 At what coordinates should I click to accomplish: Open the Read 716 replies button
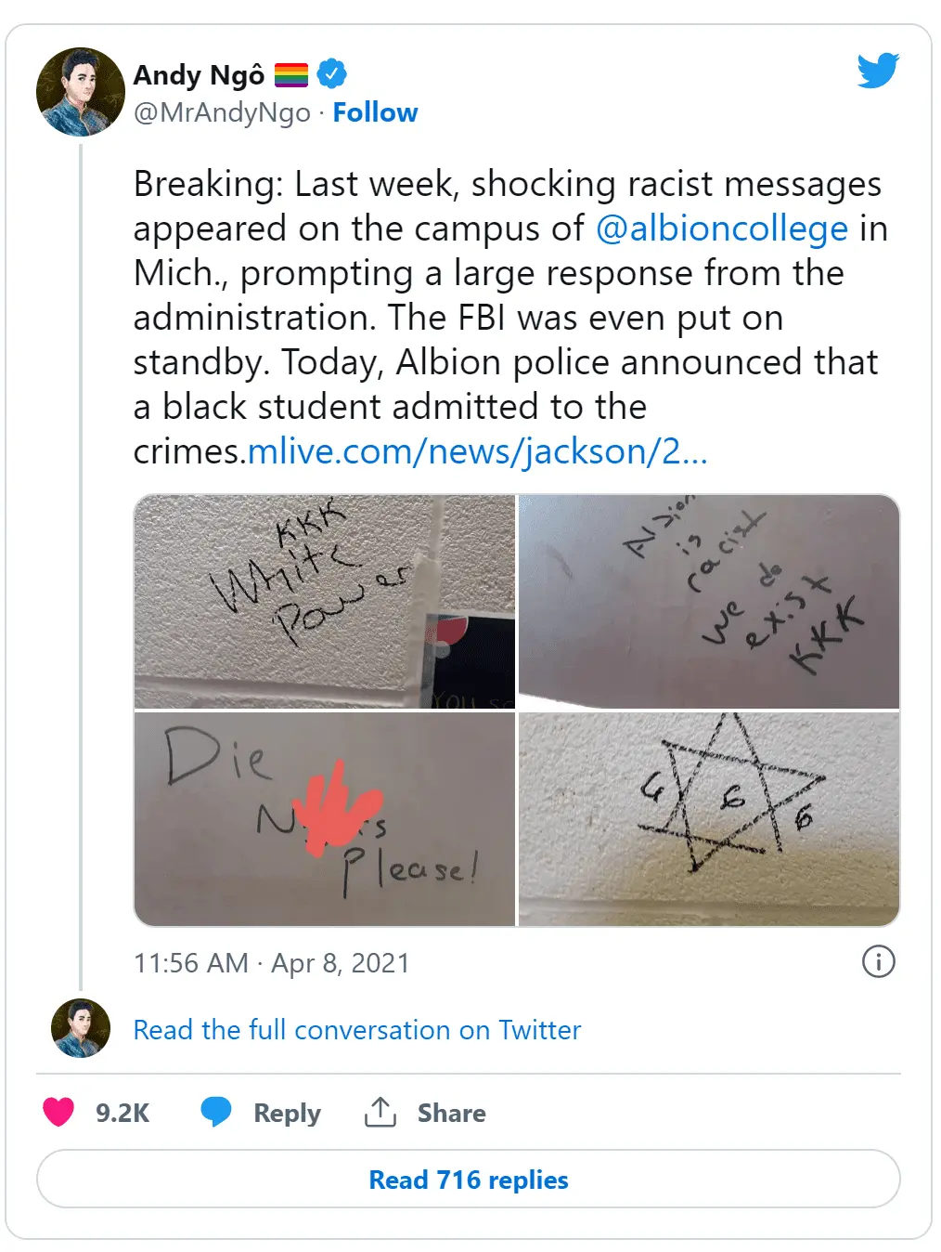point(469,1180)
